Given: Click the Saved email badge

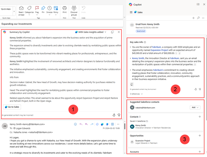Looking at the screenshot, I should point(141,31).
